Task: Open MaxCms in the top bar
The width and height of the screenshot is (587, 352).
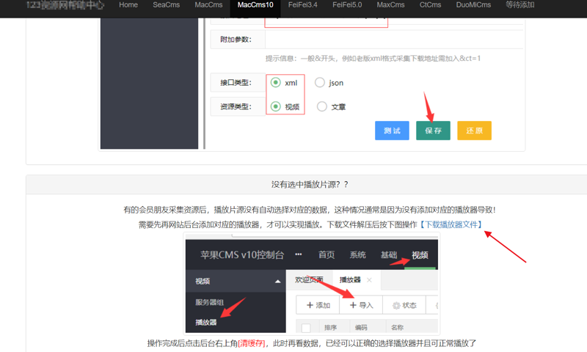Action: click(x=390, y=5)
